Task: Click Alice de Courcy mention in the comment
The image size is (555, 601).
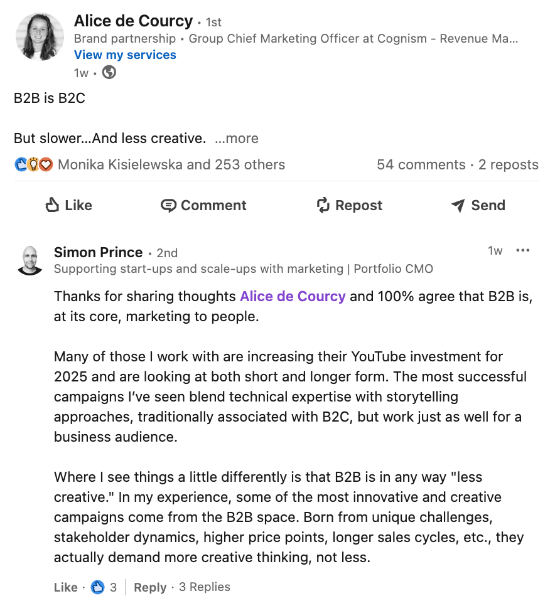Action: 293,296
